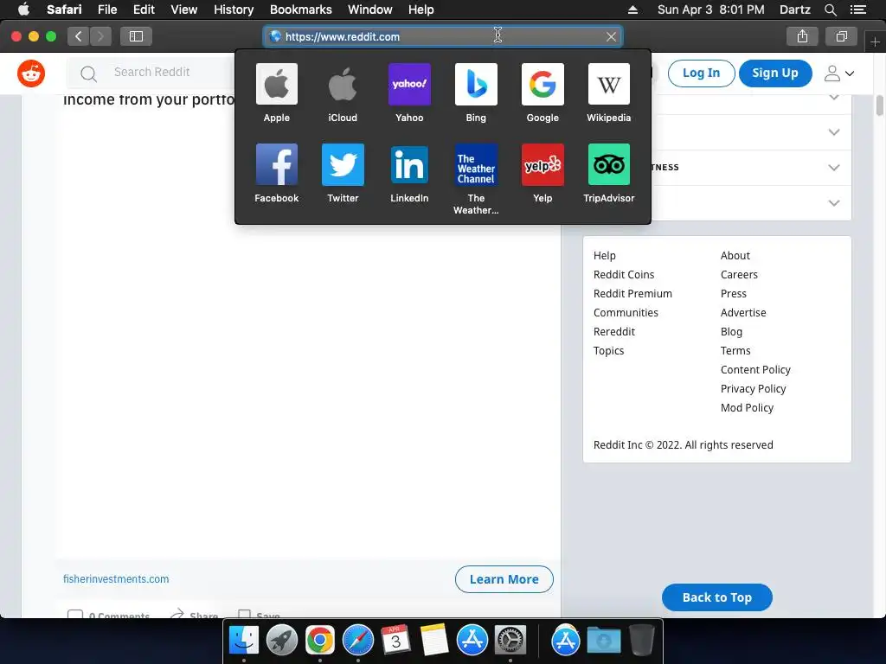Screen dimensions: 886x664
Task: Open the Help menu
Action: click(421, 10)
